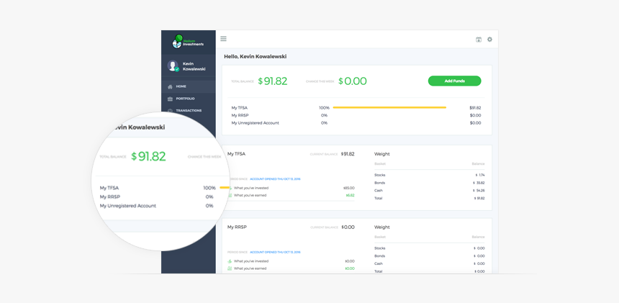Click 'What you've earned' in RRSP card
The width and height of the screenshot is (619, 303).
[250, 268]
